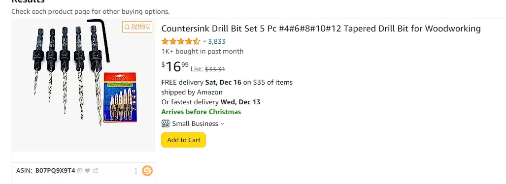Open the 3,833 ratings link
This screenshot has height=184, width=506.
coord(216,41)
